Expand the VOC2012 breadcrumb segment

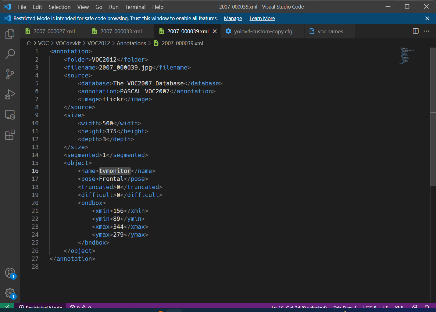coord(99,43)
